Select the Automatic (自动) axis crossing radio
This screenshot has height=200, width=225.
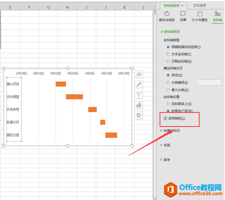168,75
